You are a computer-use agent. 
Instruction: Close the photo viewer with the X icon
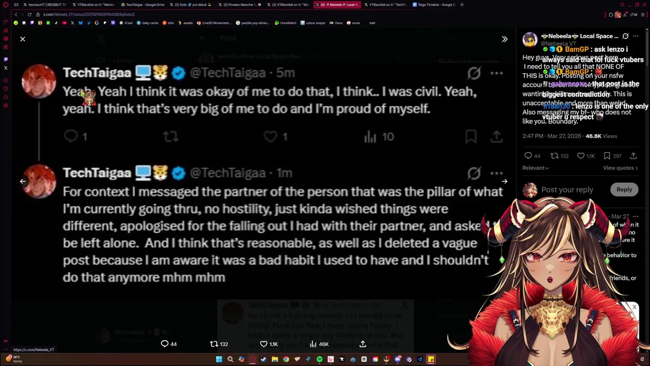coord(22,39)
